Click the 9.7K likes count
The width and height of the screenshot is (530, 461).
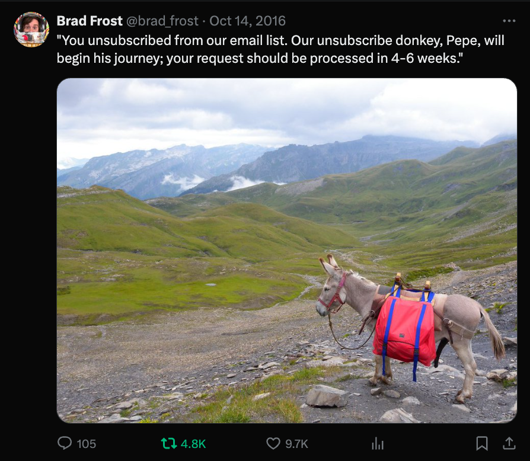pyautogui.click(x=296, y=443)
